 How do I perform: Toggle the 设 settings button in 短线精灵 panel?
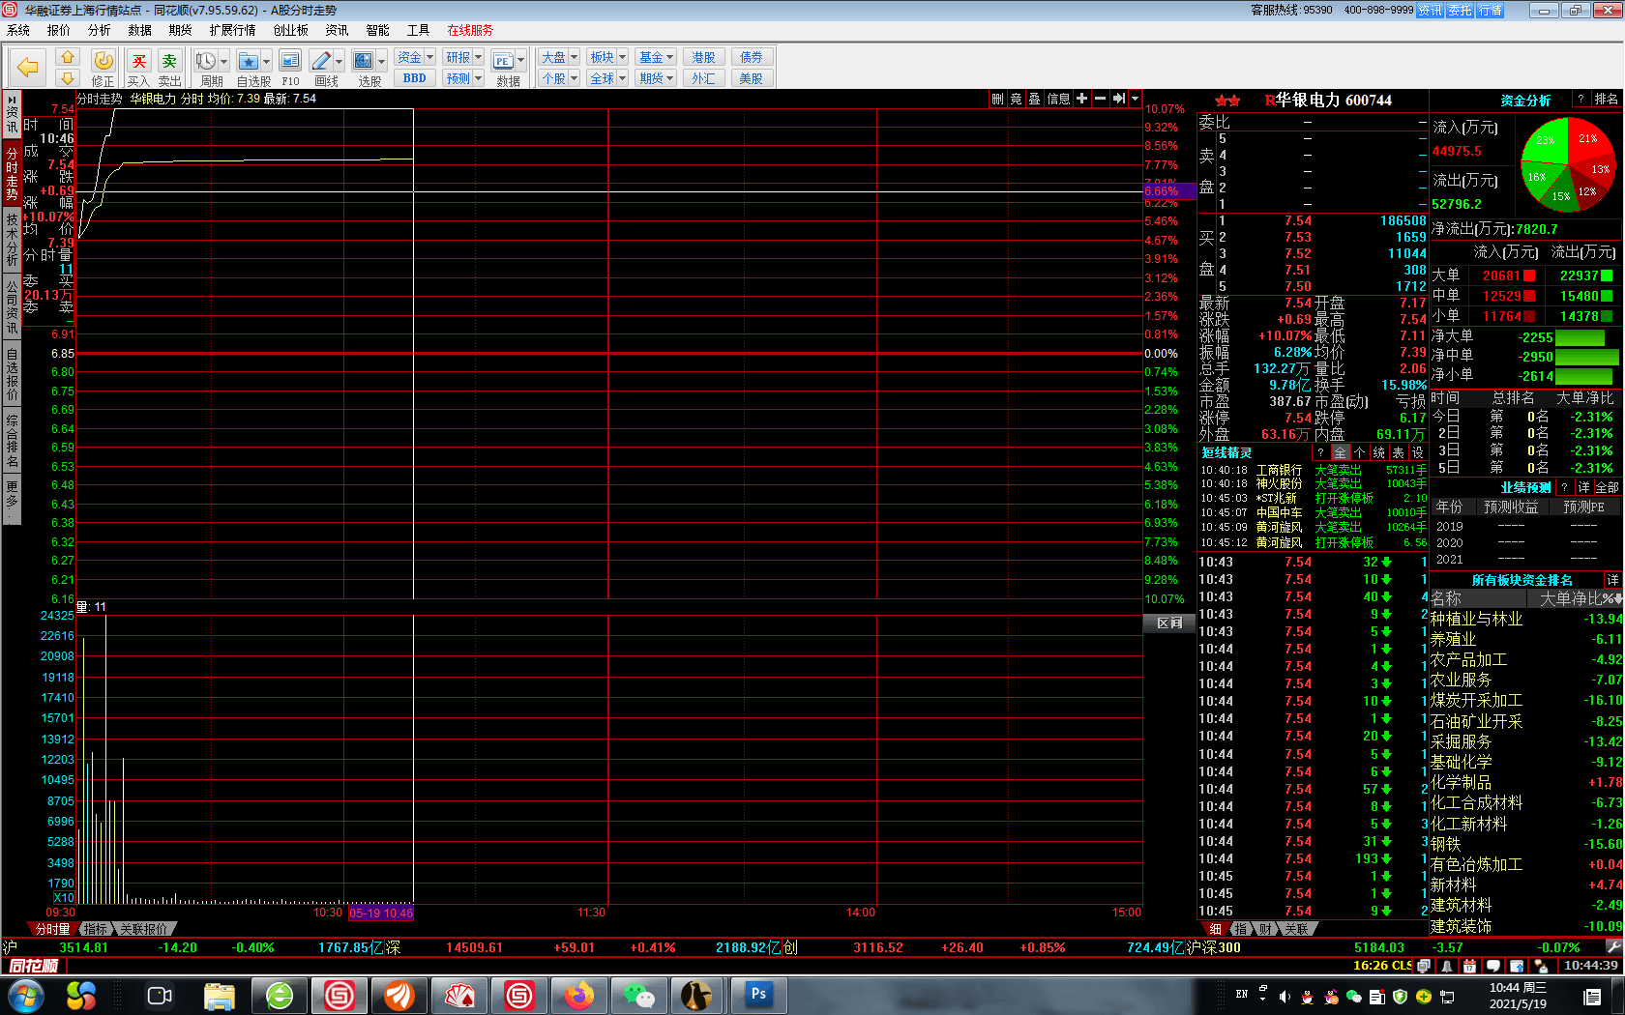tap(1417, 452)
